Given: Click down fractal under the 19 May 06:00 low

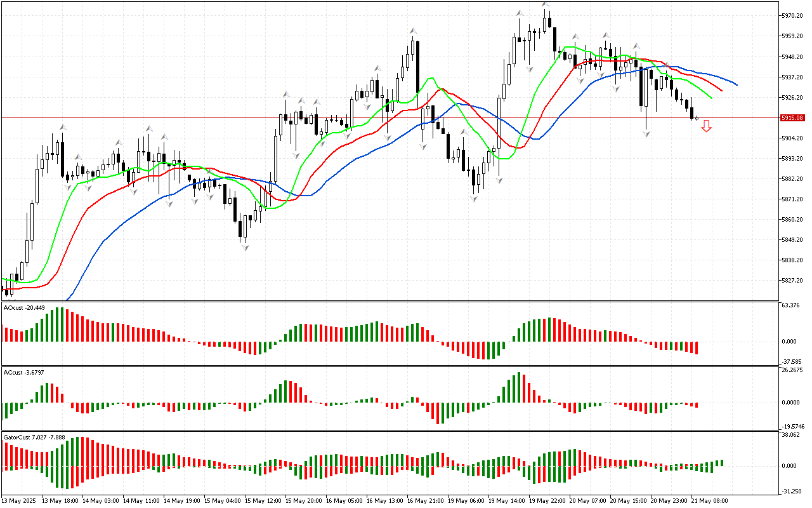Looking at the screenshot, I should tap(474, 199).
